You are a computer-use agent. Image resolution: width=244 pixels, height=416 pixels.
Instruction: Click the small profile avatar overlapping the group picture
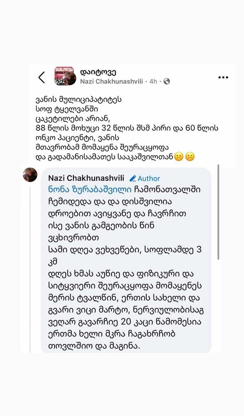[x=70, y=79]
